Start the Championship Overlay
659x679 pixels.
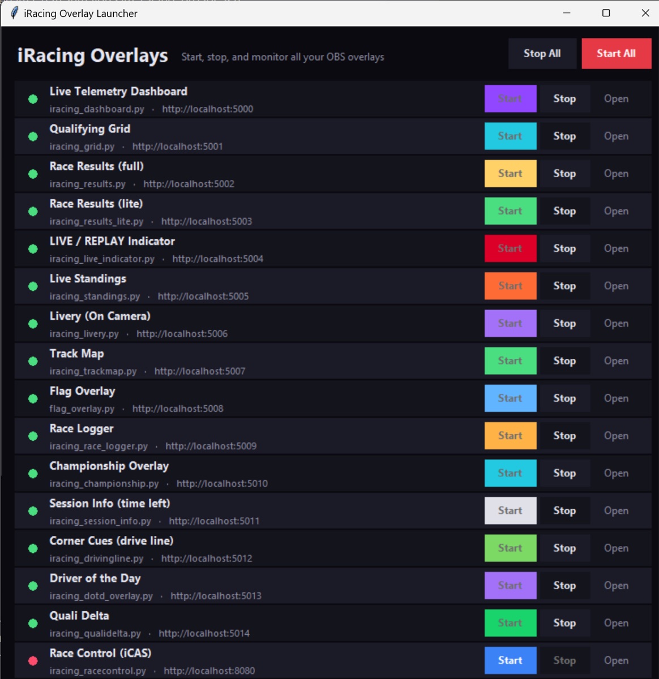click(x=510, y=474)
